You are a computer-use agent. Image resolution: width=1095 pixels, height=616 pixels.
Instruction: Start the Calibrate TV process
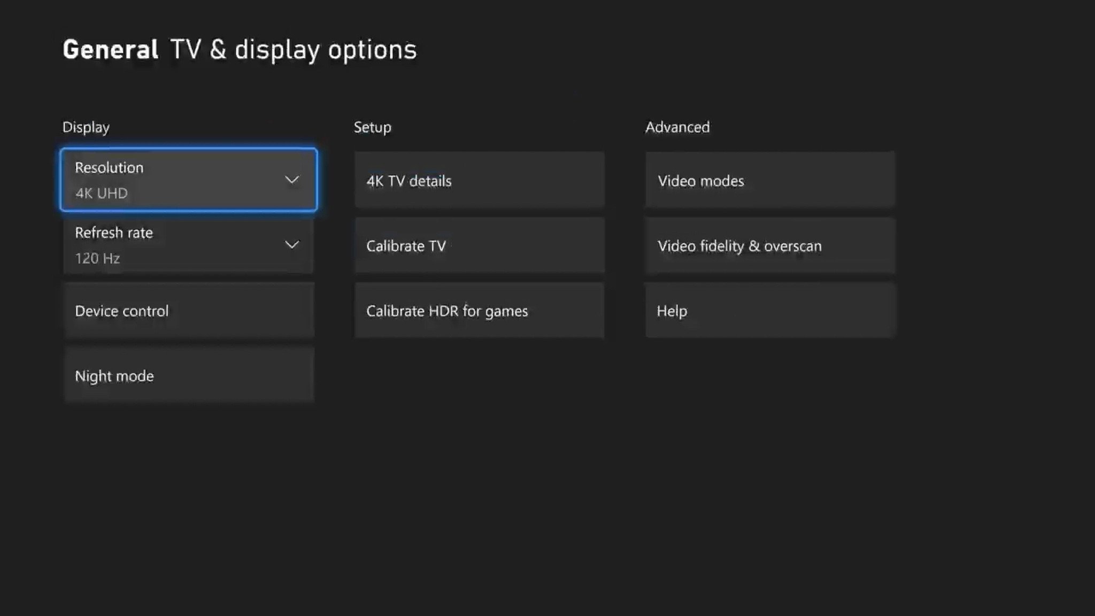(479, 245)
